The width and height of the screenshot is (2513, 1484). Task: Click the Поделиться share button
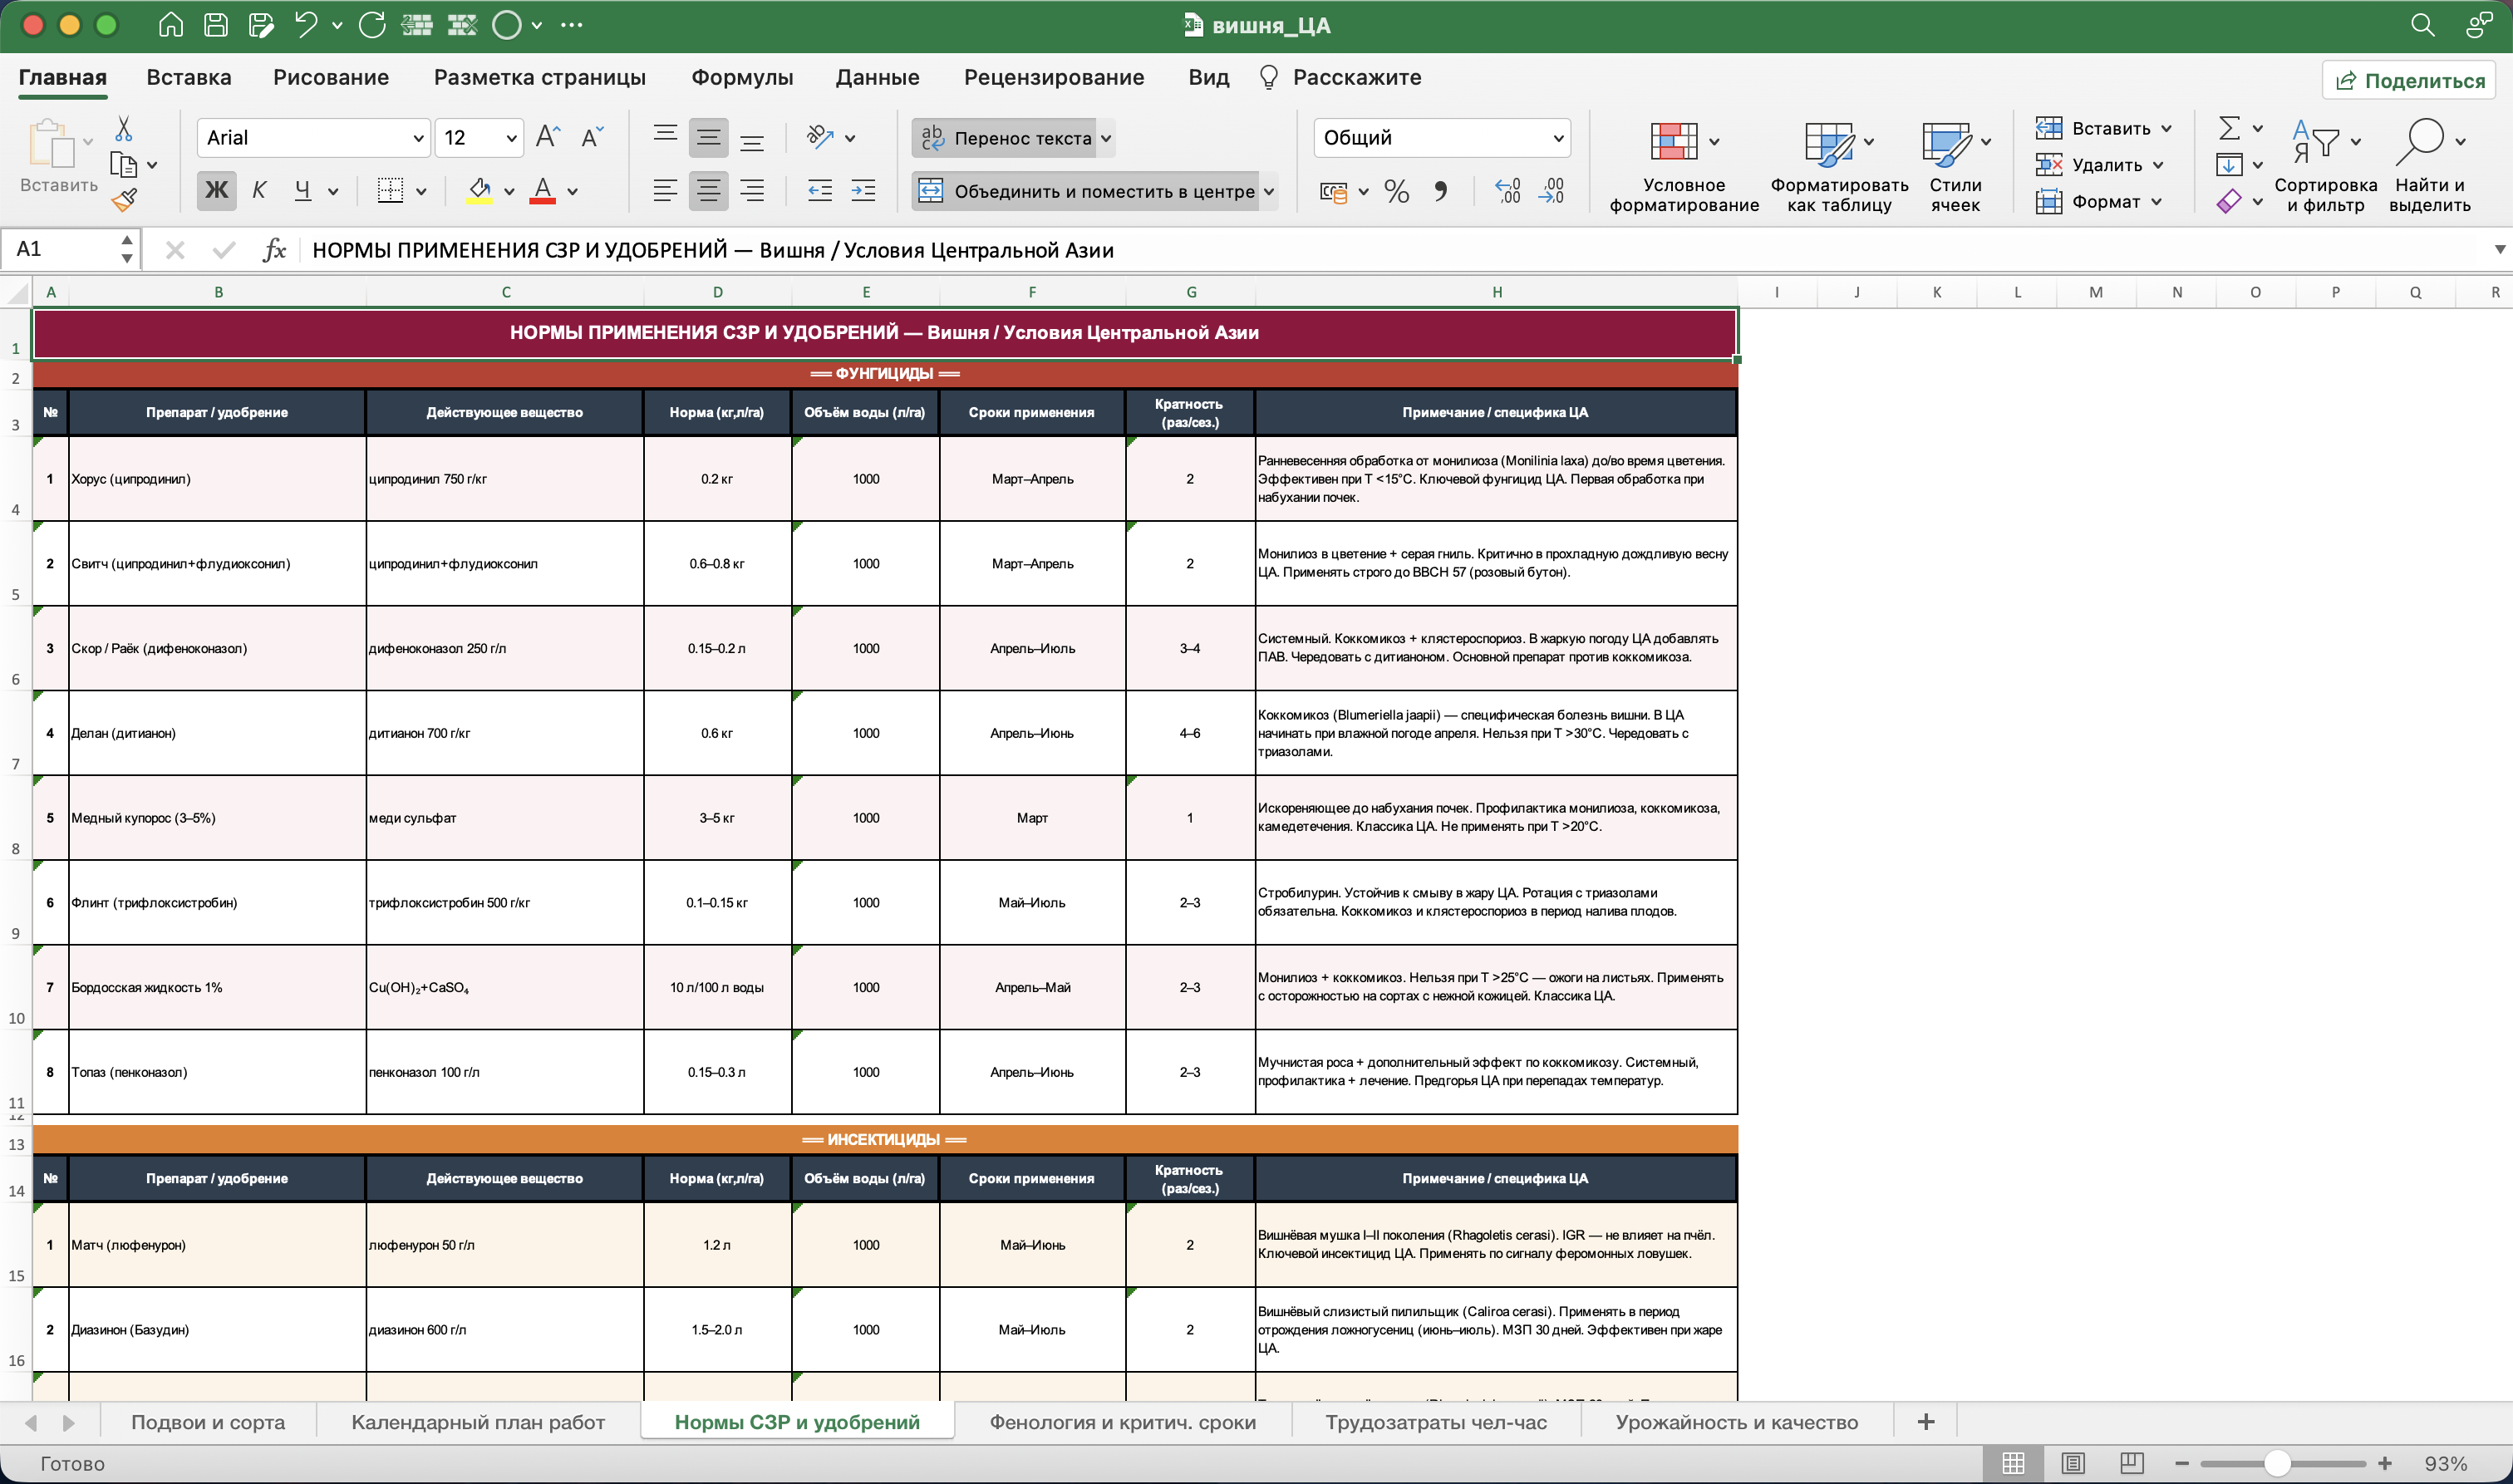(2410, 80)
